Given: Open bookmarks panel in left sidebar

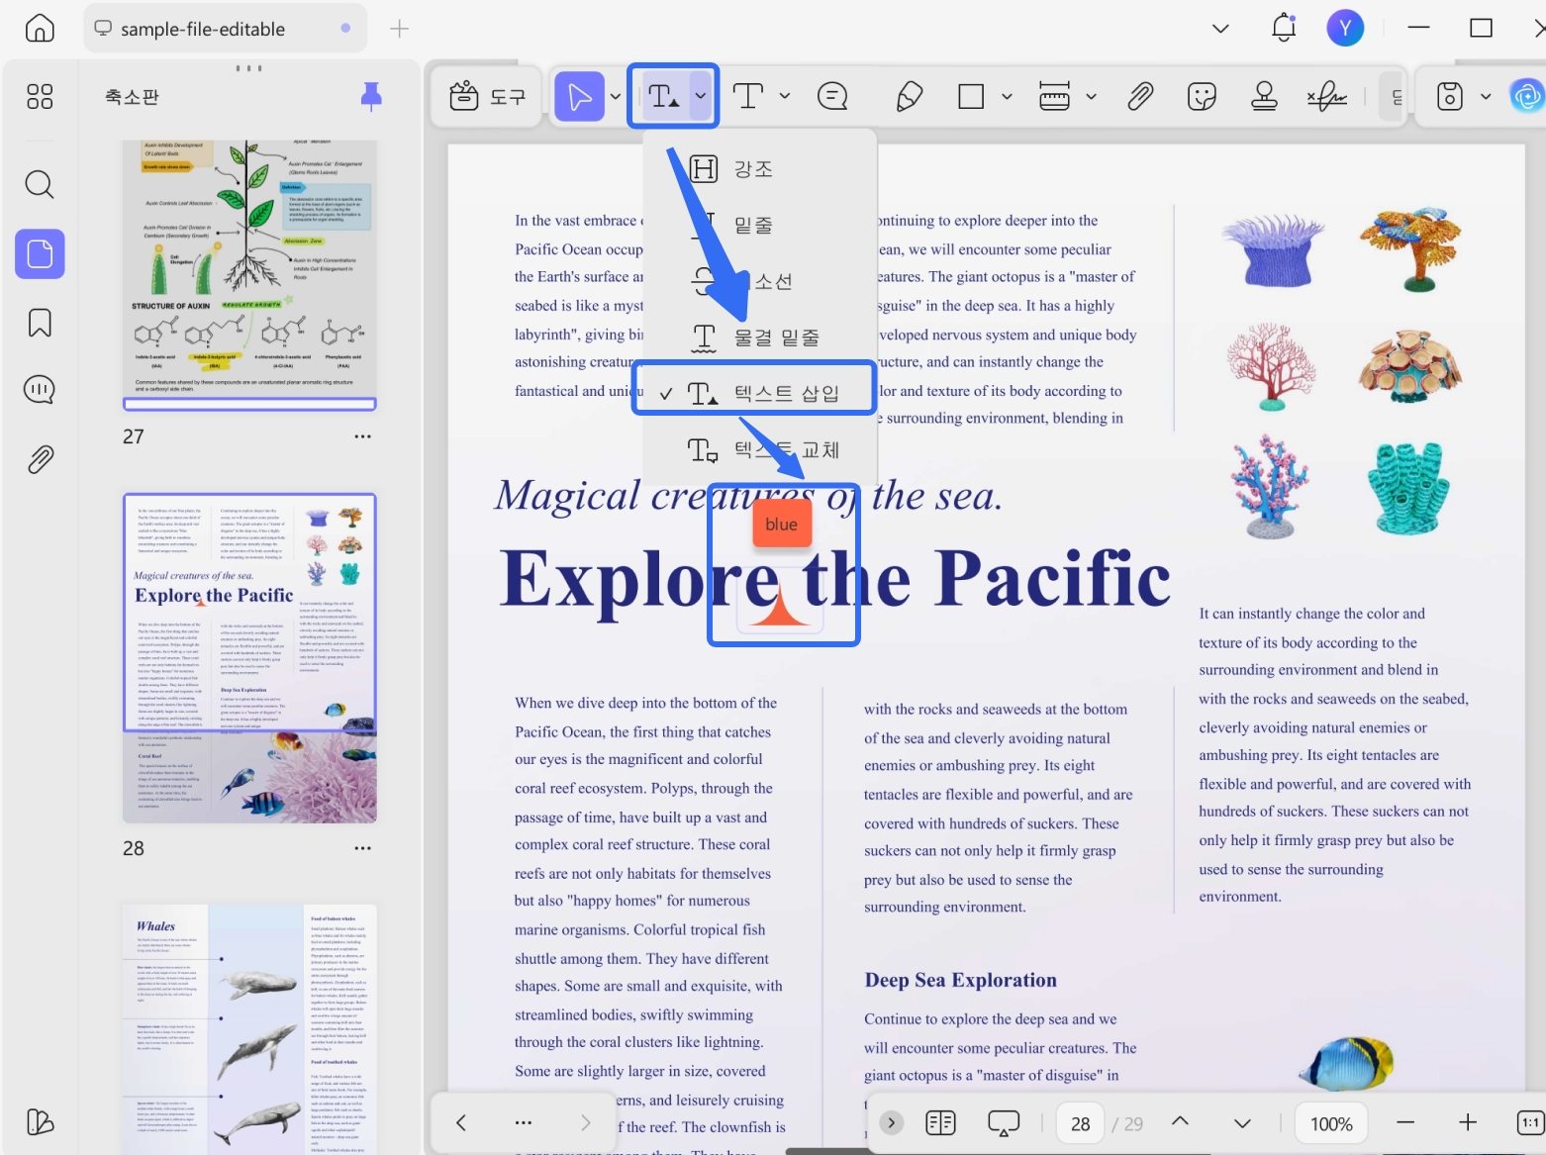Looking at the screenshot, I should pyautogui.click(x=40, y=323).
